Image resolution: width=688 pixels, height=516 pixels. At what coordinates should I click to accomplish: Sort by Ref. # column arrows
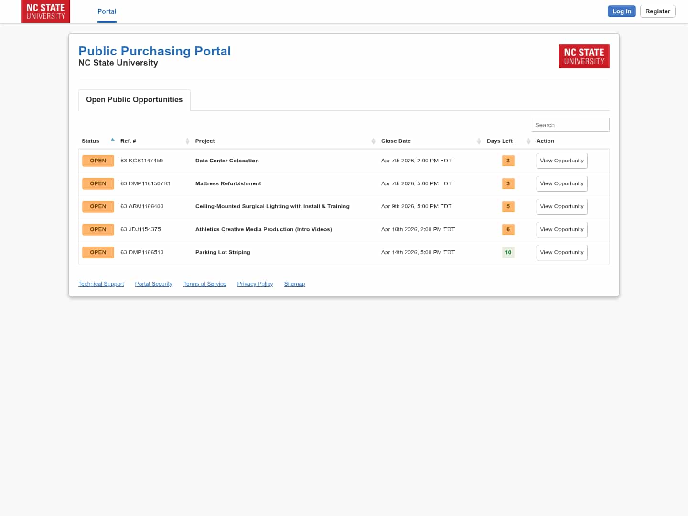[187, 141]
